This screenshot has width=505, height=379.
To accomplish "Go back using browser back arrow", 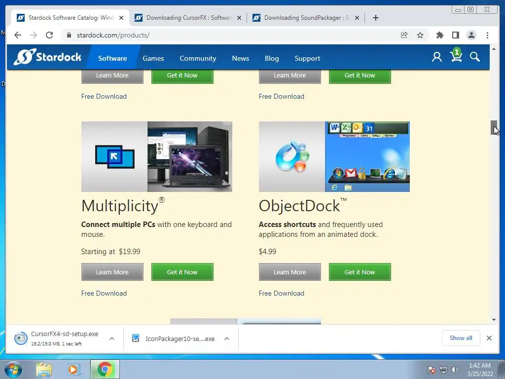I will (18, 35).
